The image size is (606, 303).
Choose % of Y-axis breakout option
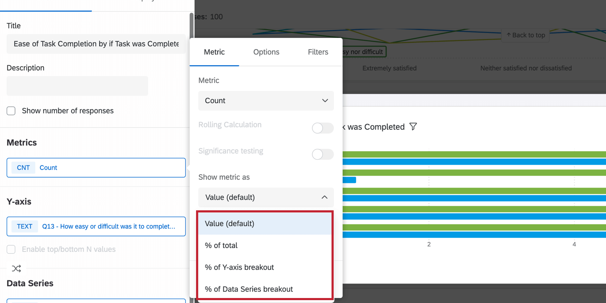(x=240, y=267)
